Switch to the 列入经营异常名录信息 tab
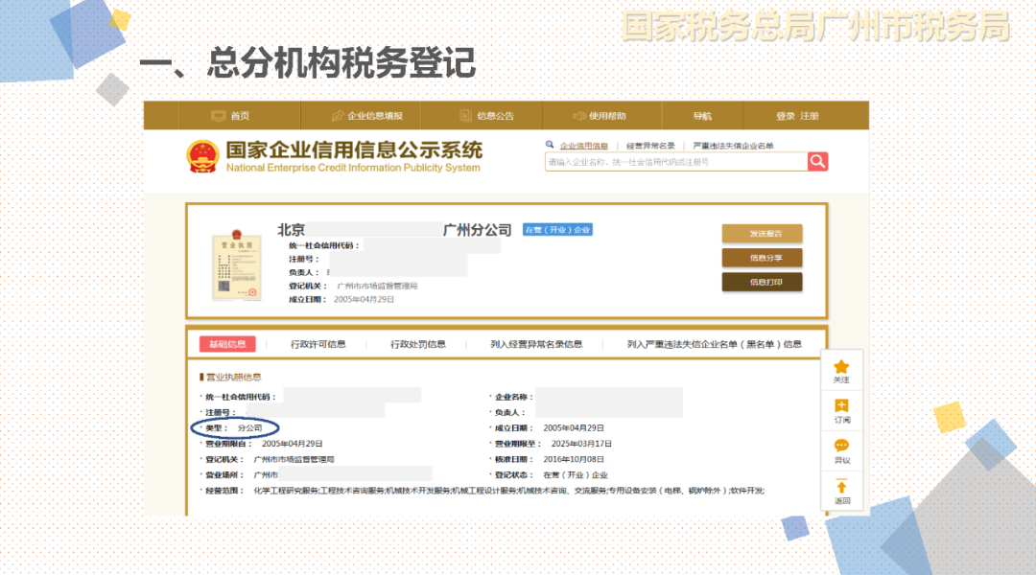The image size is (1036, 575). 536,344
